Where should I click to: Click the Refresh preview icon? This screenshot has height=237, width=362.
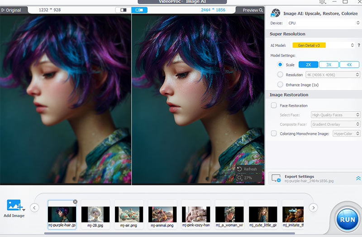(x=240, y=169)
